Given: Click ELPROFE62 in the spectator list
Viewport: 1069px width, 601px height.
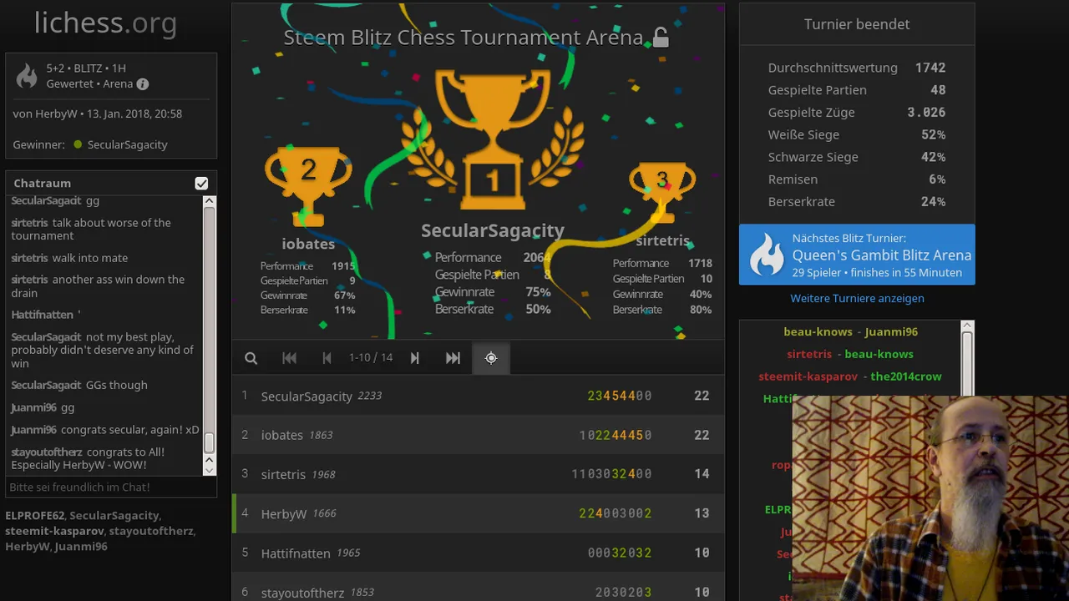Looking at the screenshot, I should pyautogui.click(x=34, y=515).
